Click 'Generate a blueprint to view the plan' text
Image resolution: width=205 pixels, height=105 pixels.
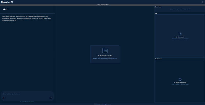180,39
